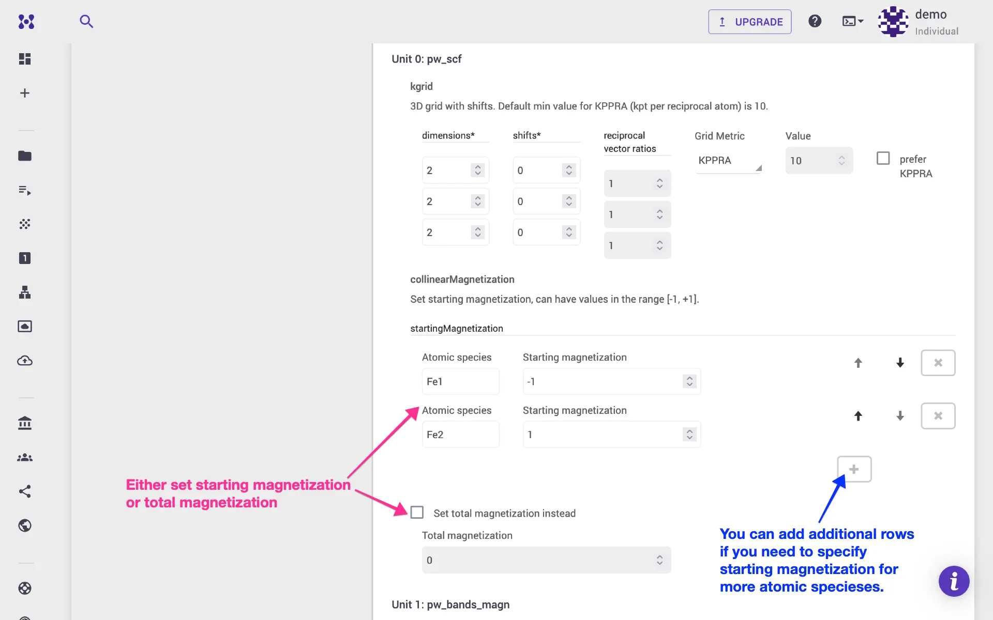Click the Fe1 starting magnetization stepper
Viewport: 993px width, 620px height.
689,381
